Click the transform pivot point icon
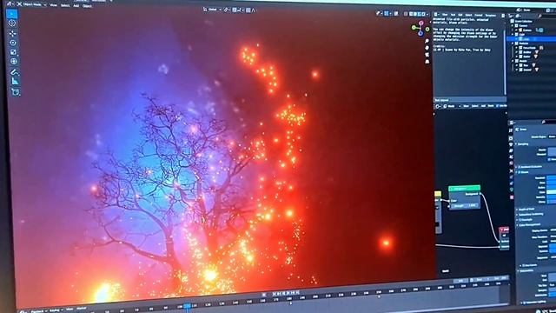556x313 pixels. [x=226, y=10]
